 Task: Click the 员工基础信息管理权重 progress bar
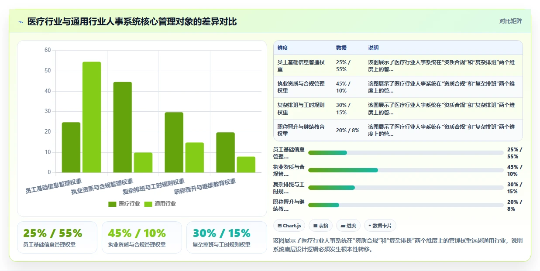(x=406, y=153)
